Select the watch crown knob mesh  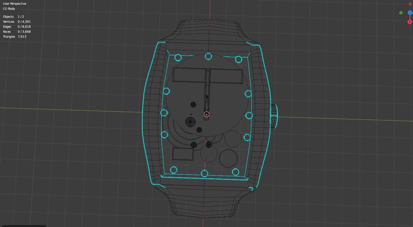[274, 116]
